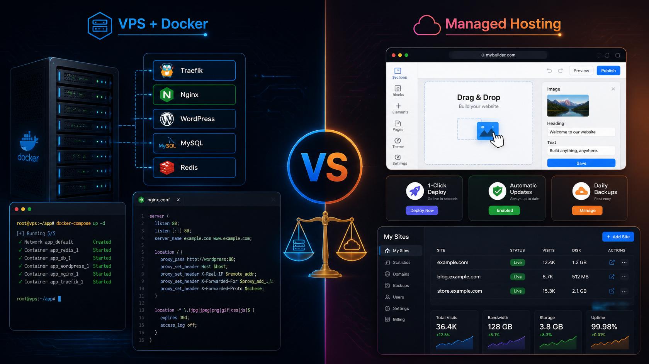Click the hexagonal server icon beside VPS + Docker
Screen dimensions: 649x364
[100, 26]
